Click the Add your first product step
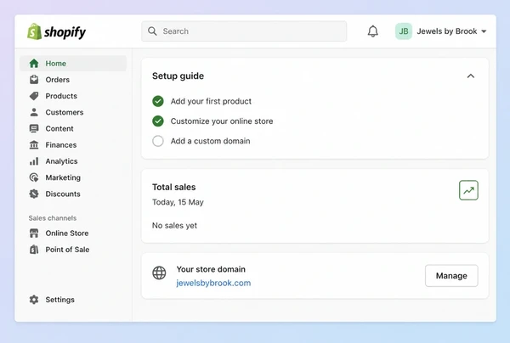The width and height of the screenshot is (510, 343). pyautogui.click(x=211, y=101)
